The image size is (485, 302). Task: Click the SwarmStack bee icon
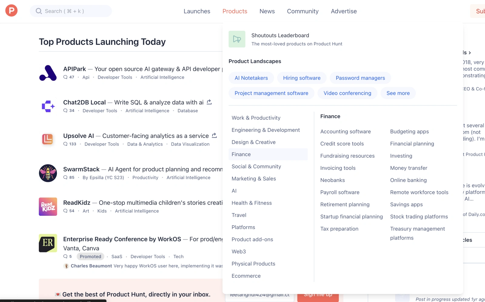pos(48,173)
